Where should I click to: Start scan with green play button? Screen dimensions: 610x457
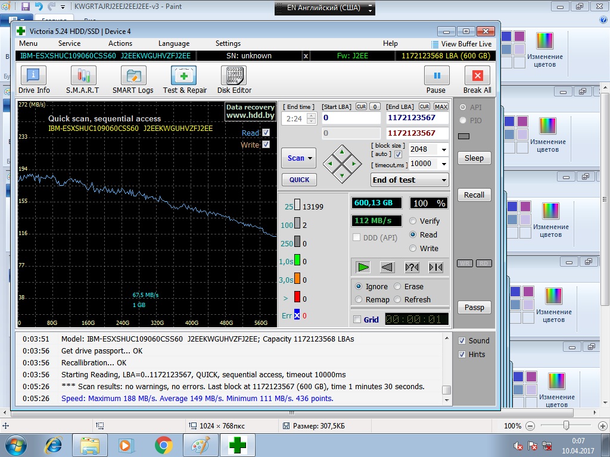[x=363, y=267]
